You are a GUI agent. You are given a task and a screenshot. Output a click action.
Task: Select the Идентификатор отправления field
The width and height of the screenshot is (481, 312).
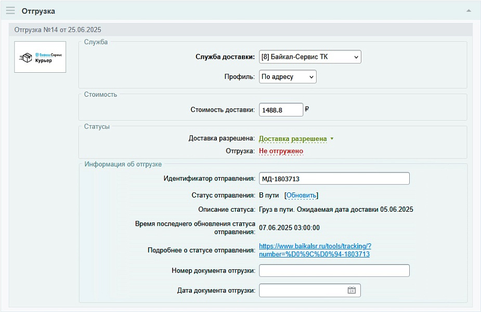point(333,178)
